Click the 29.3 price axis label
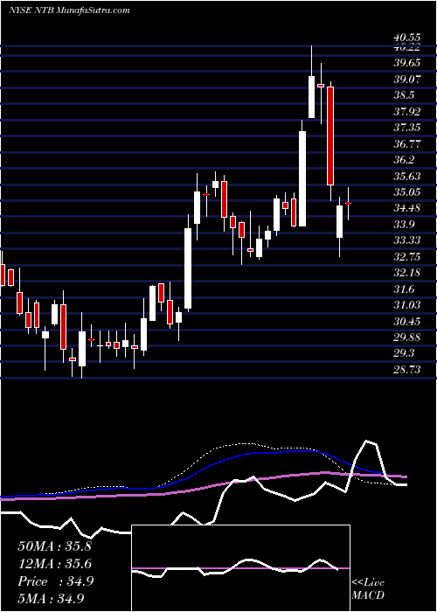The height and width of the screenshot is (612, 437). point(404,353)
